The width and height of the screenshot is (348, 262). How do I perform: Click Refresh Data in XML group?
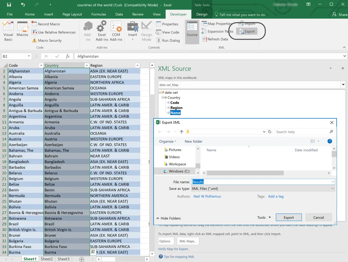215,39
